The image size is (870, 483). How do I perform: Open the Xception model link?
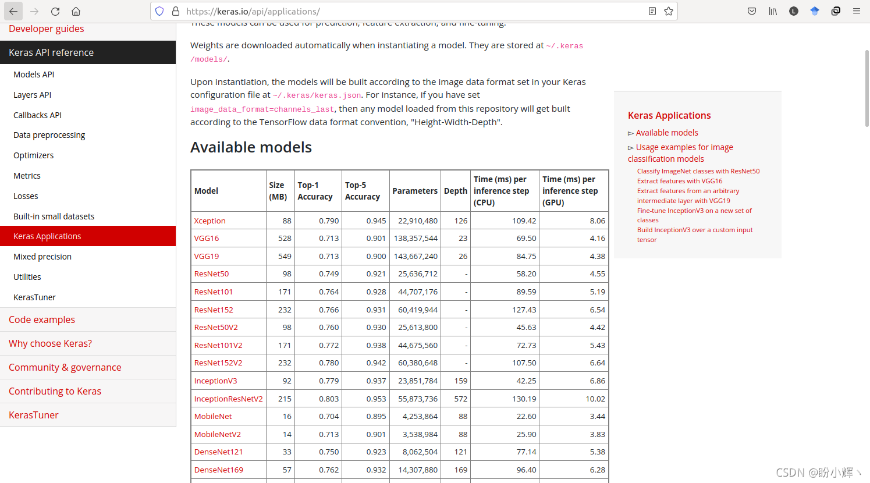click(x=209, y=221)
